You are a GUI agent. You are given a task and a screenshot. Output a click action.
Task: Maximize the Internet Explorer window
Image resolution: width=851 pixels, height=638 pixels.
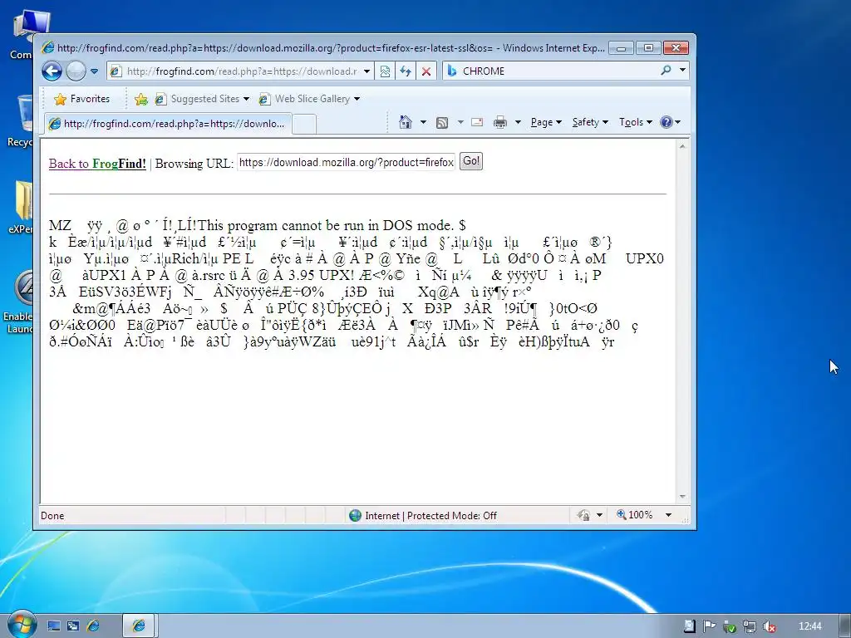[648, 47]
